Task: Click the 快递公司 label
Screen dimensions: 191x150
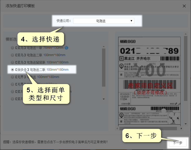Action: (x=63, y=21)
